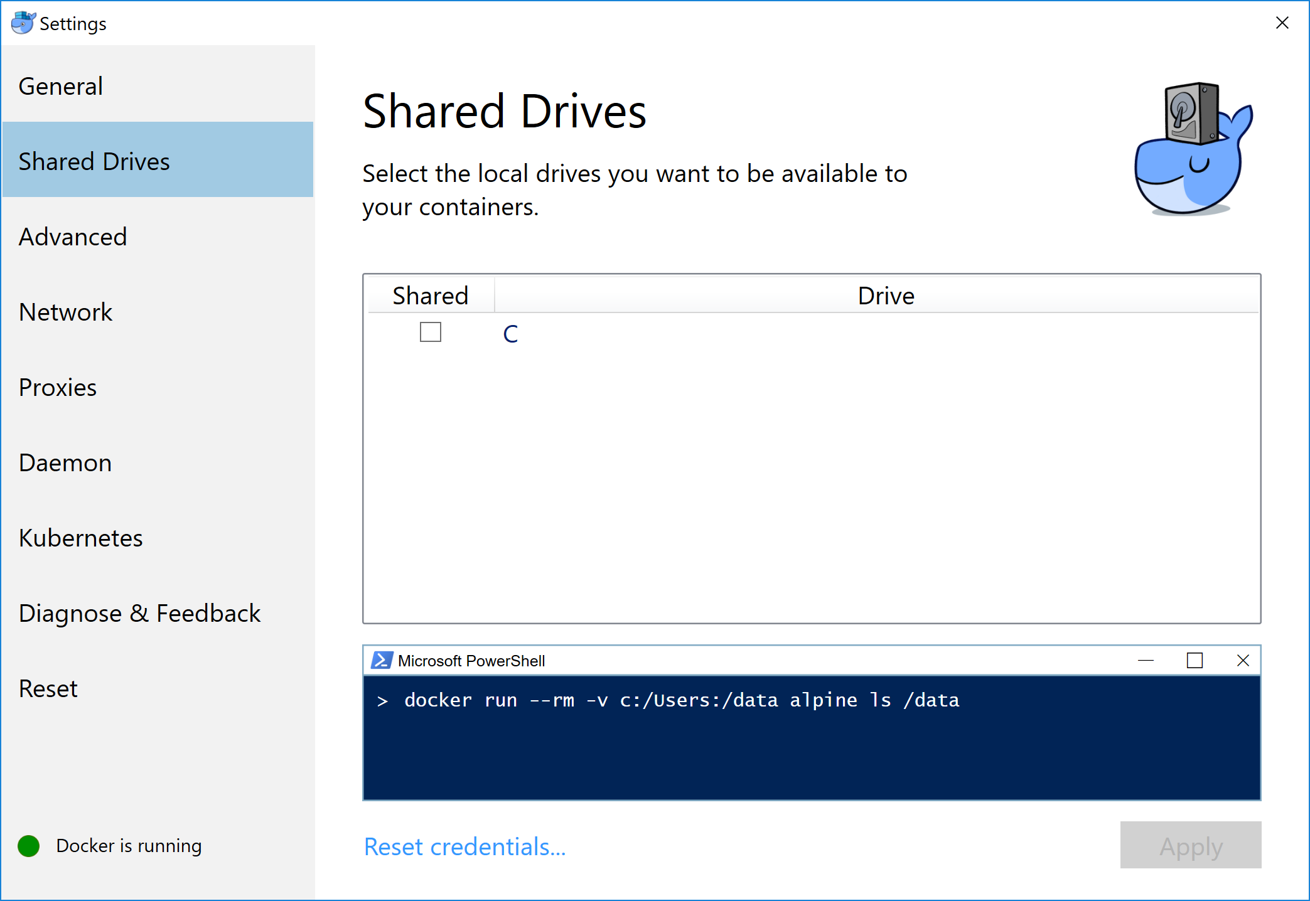The image size is (1310, 901).
Task: Click the Drive column header
Action: click(x=885, y=295)
